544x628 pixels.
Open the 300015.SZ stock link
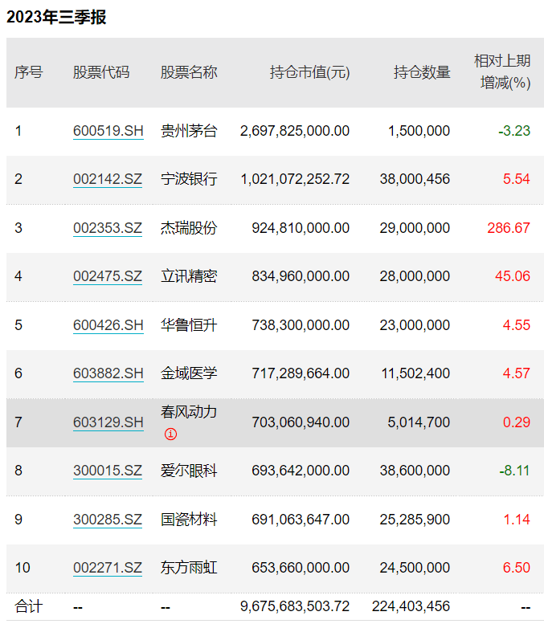point(108,471)
